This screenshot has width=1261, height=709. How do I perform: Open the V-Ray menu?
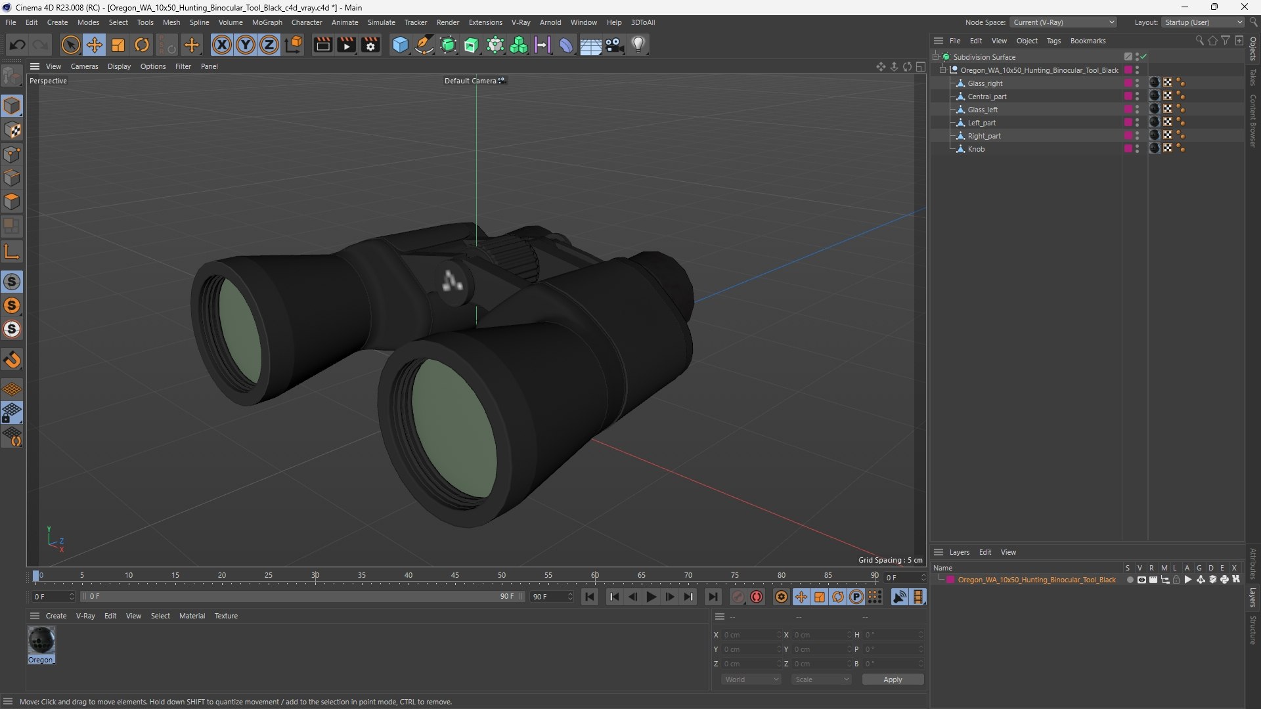(x=521, y=22)
